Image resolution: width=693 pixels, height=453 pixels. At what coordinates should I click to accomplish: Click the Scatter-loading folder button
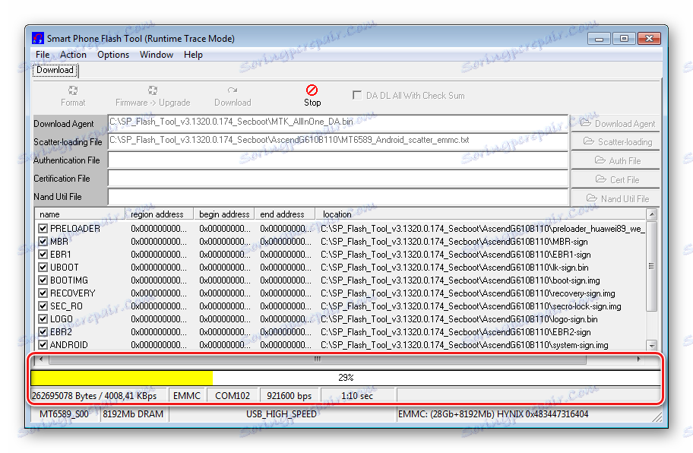click(x=616, y=142)
